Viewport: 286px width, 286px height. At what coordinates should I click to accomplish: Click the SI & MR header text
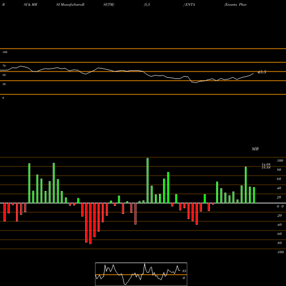point(30,5)
